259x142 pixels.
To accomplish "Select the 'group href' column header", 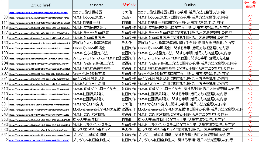I will [x=41, y=5].
